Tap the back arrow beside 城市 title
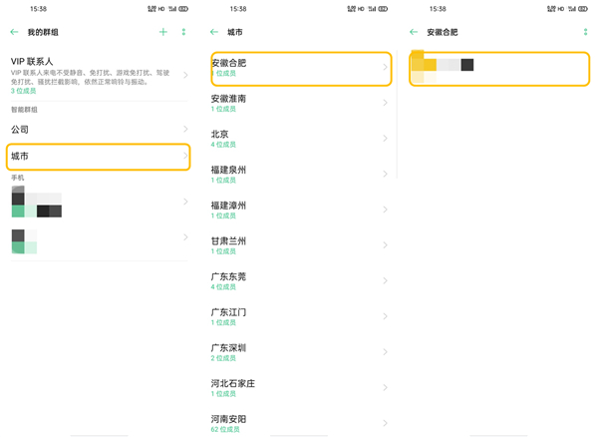Viewport: 598px width, 437px height. click(x=215, y=32)
